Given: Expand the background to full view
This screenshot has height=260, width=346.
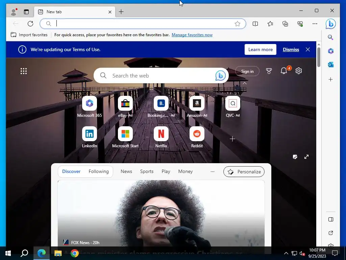Looking at the screenshot, I should [x=306, y=157].
